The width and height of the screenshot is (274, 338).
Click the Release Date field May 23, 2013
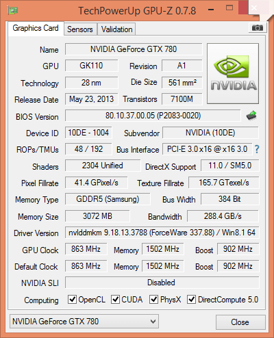pyautogui.click(x=91, y=99)
